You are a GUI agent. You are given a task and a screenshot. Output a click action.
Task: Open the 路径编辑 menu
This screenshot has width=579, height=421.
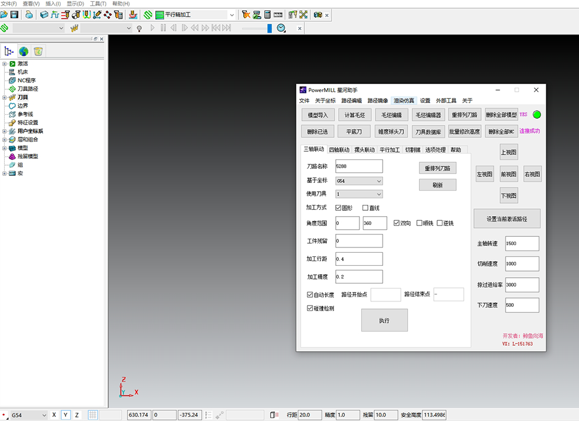click(351, 101)
